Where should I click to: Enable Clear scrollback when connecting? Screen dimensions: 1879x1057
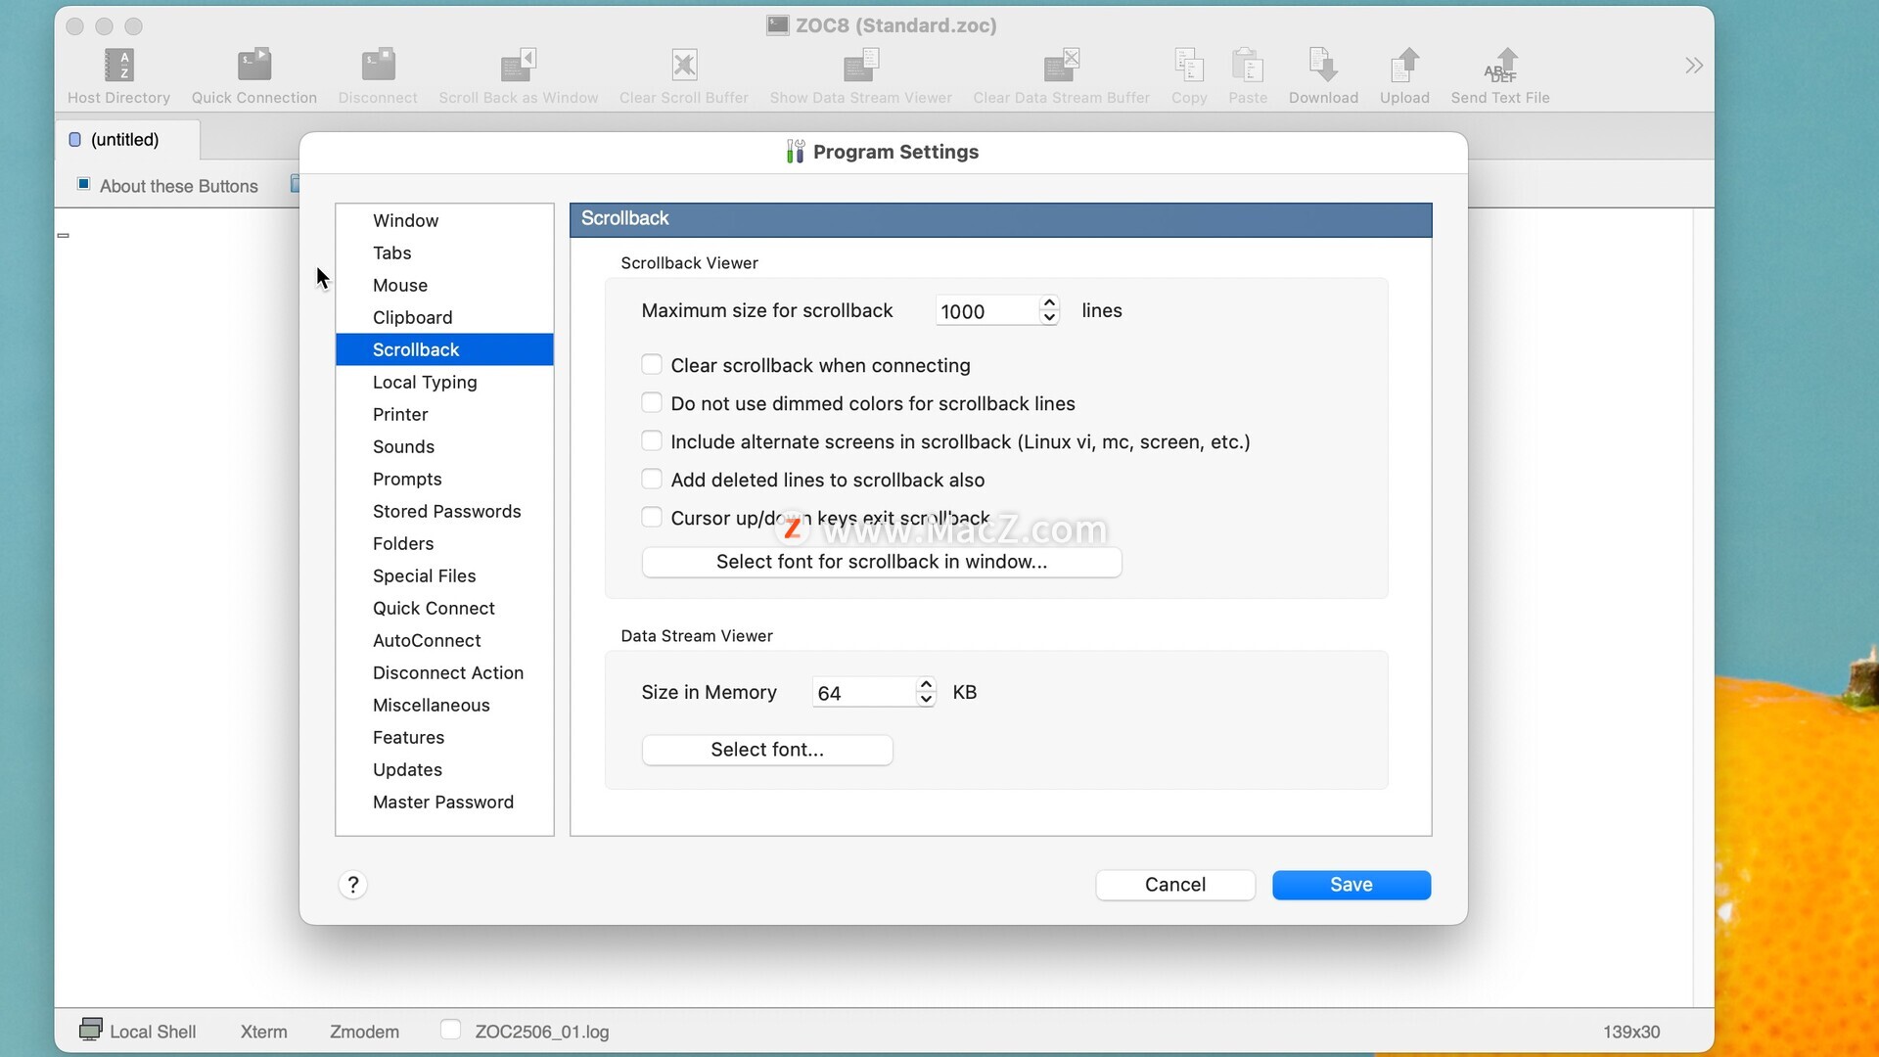(x=652, y=365)
